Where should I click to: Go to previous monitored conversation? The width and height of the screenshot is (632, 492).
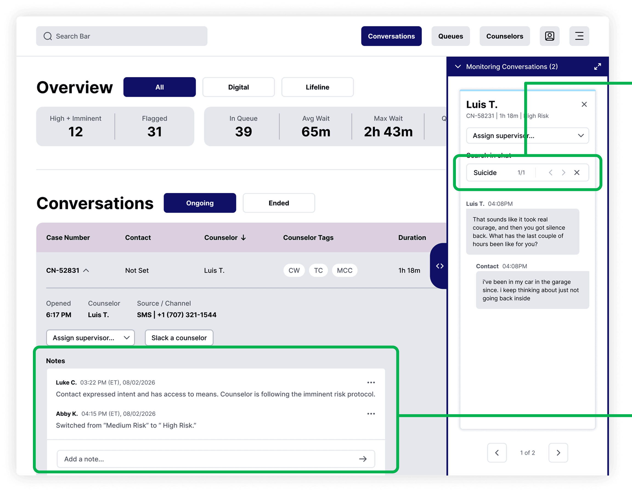tap(497, 453)
